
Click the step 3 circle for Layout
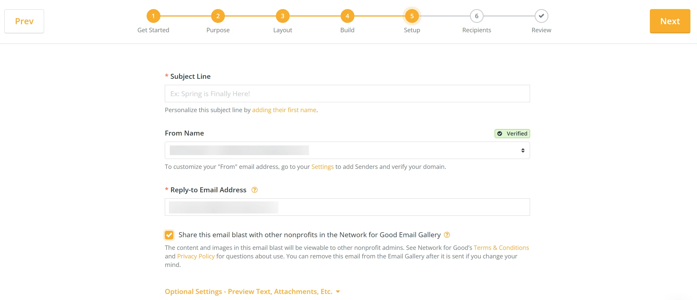pyautogui.click(x=282, y=16)
